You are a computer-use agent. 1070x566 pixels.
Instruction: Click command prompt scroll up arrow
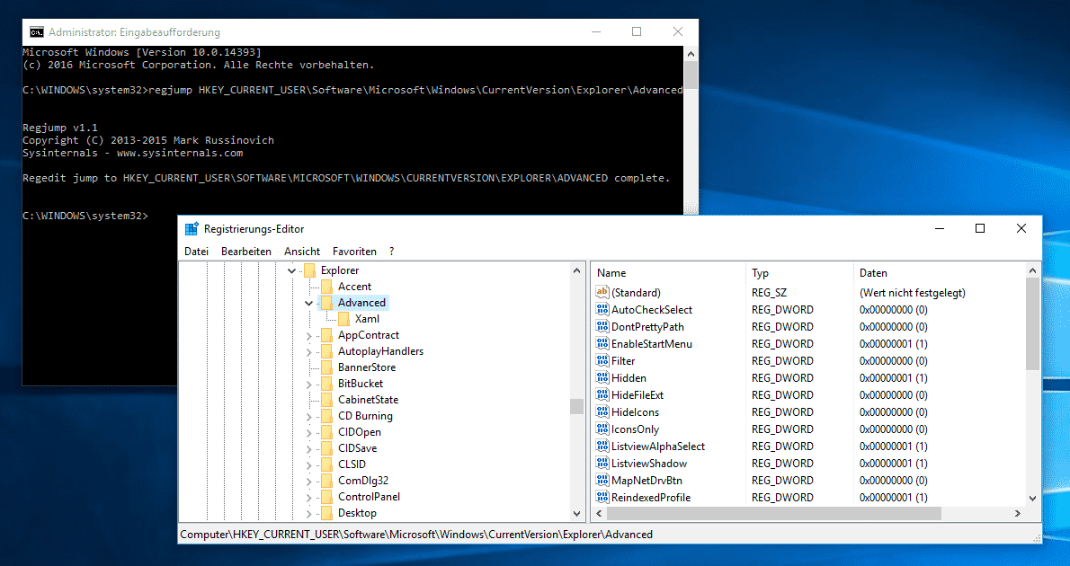691,54
